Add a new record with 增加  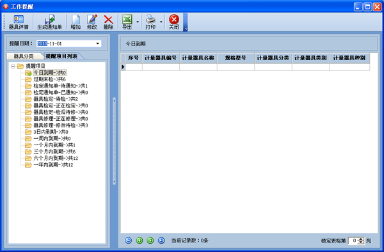tap(76, 22)
